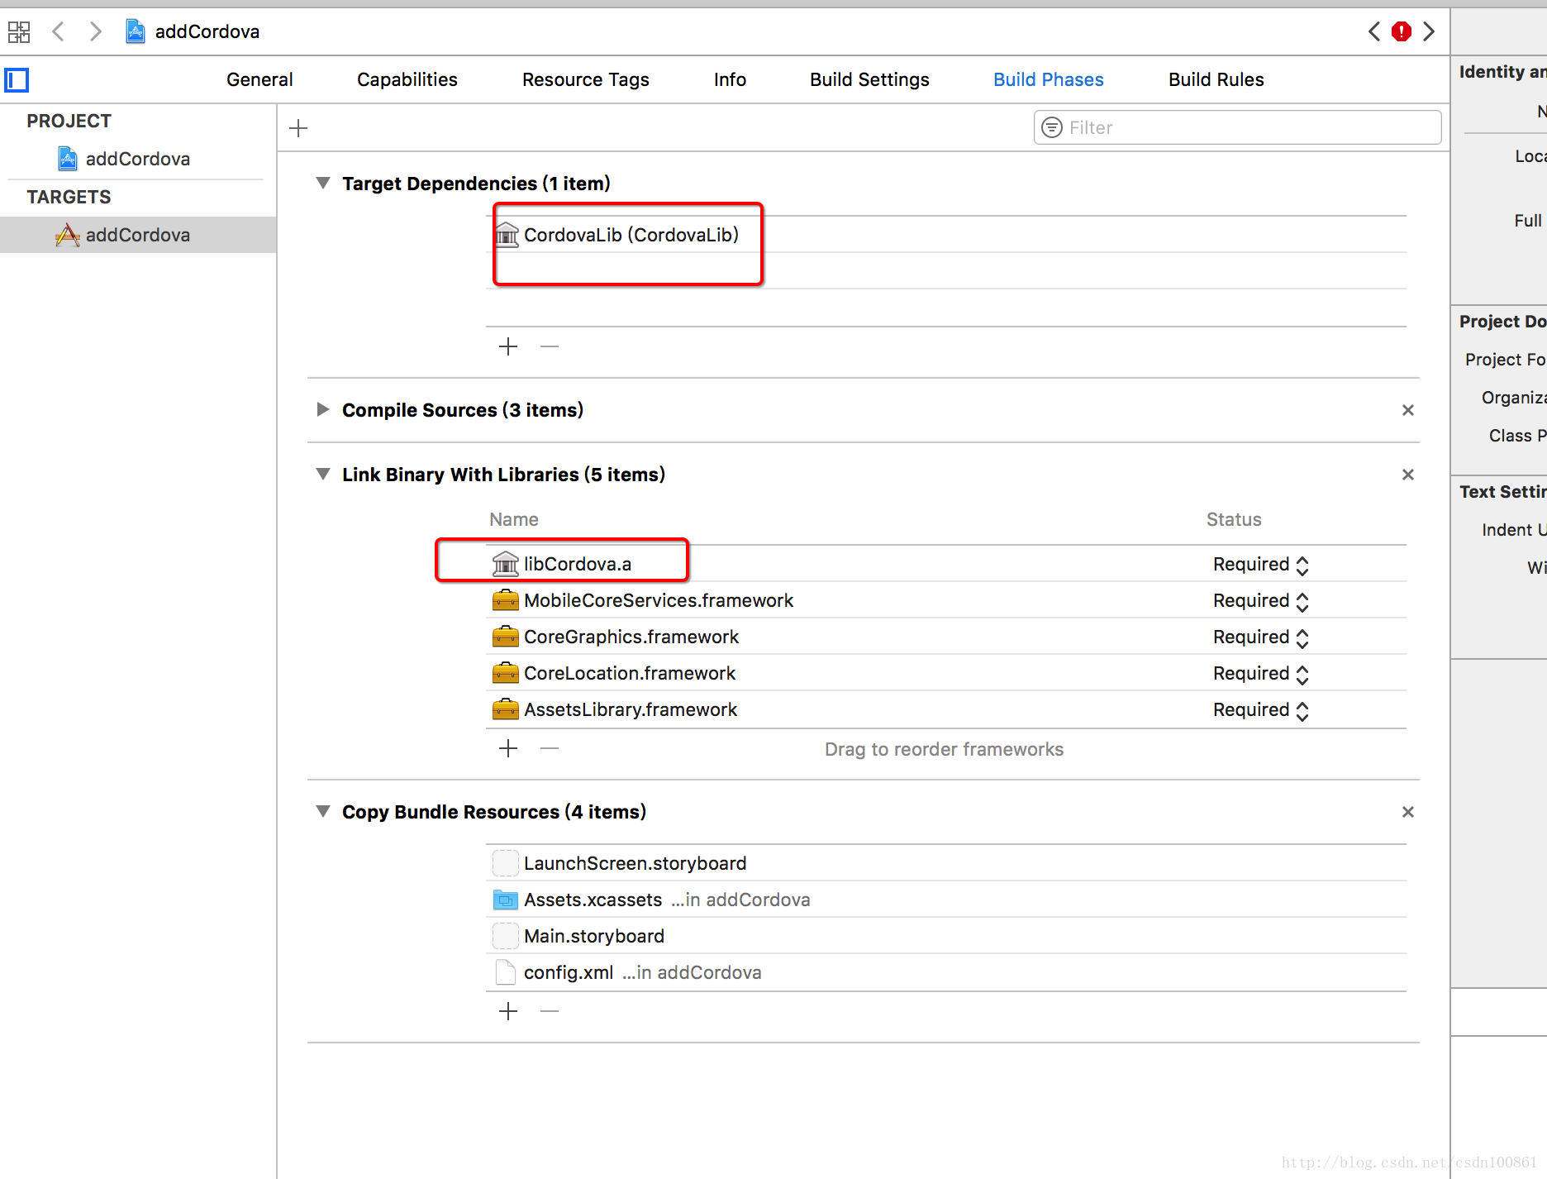Select Main.storyboard resource

946,936
